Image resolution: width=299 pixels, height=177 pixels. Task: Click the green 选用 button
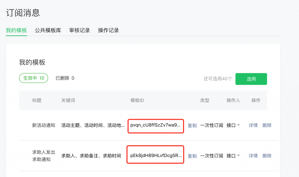coord(251,79)
